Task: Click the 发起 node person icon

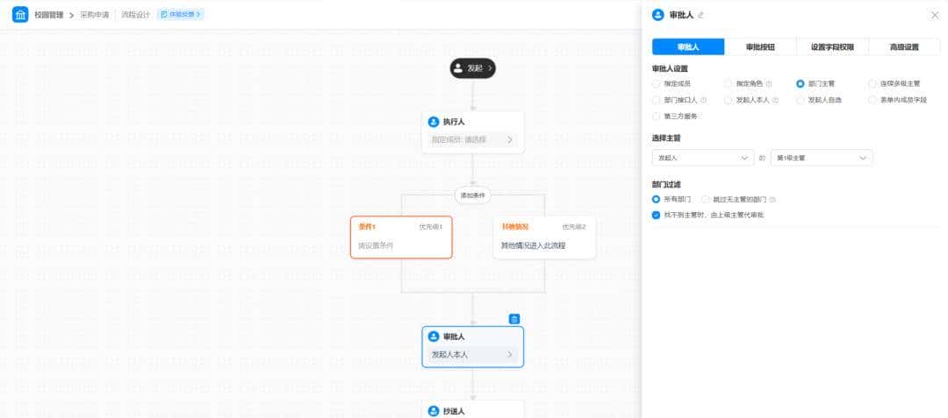Action: (459, 68)
